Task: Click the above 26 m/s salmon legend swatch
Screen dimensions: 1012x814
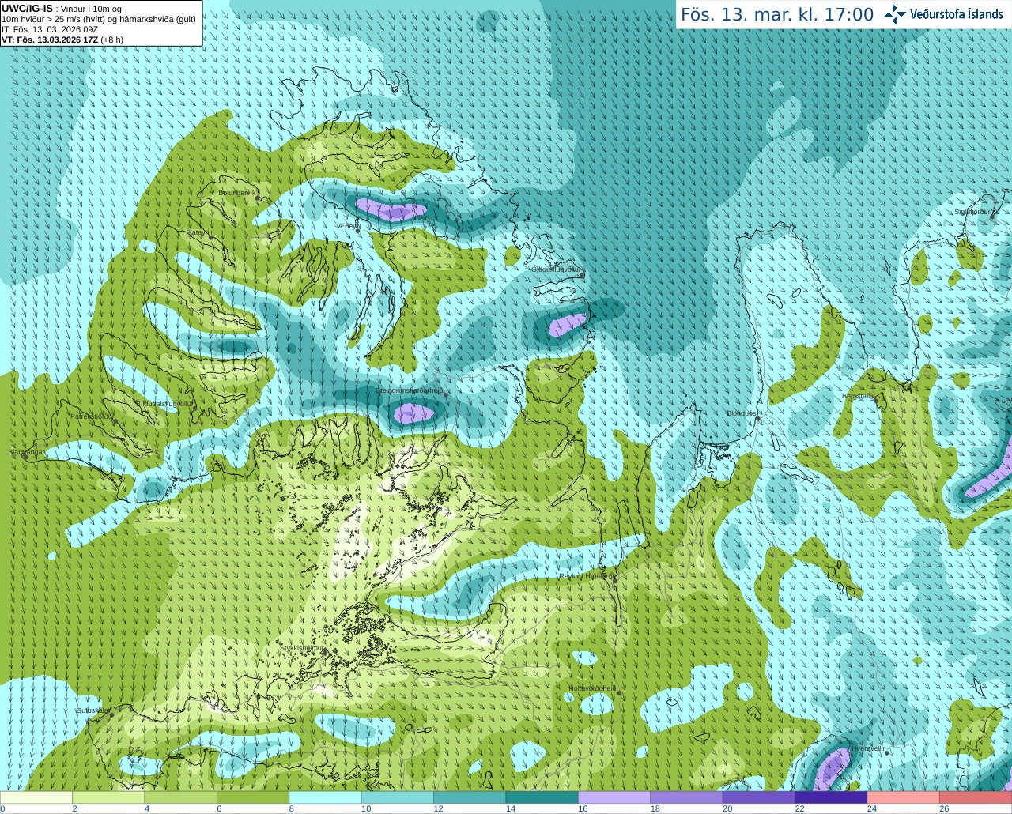Action: pos(976,797)
